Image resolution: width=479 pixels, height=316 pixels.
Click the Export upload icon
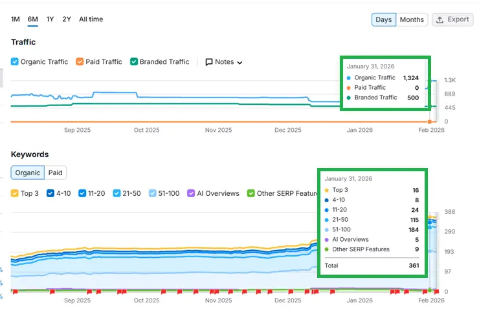(x=440, y=19)
